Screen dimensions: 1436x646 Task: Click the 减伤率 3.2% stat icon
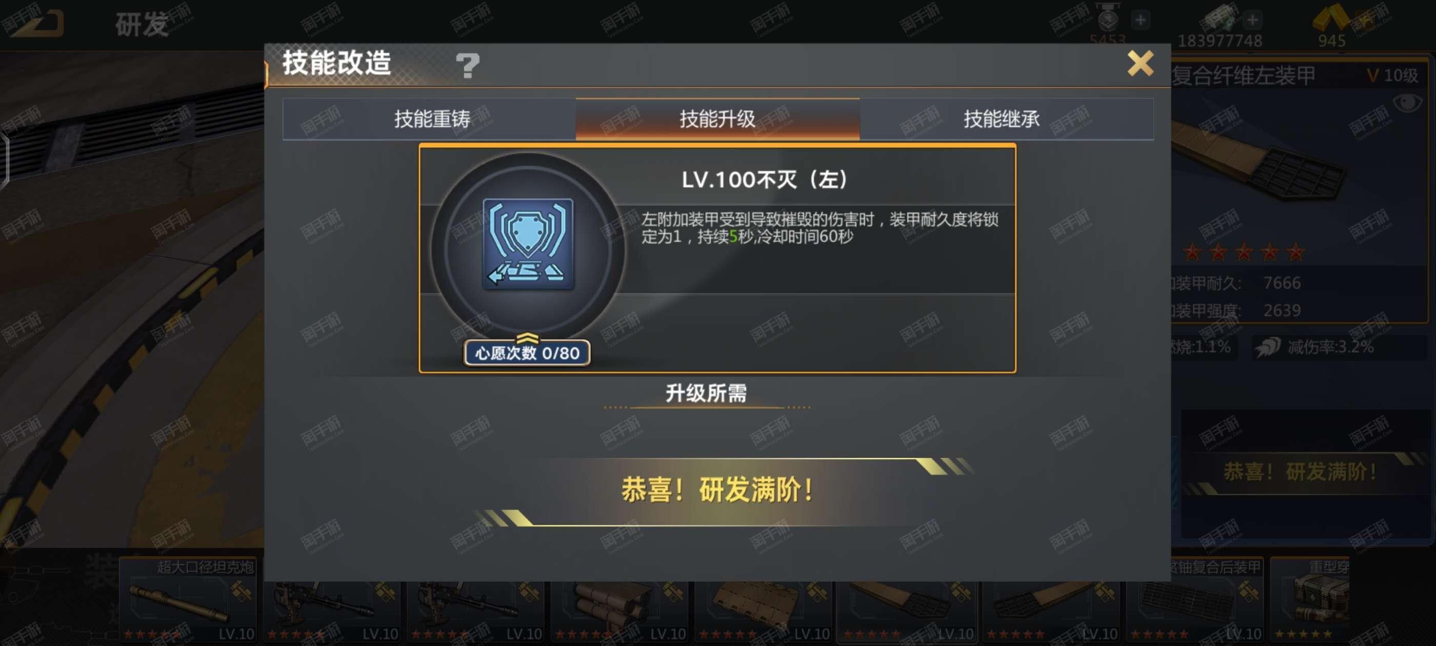click(1267, 347)
